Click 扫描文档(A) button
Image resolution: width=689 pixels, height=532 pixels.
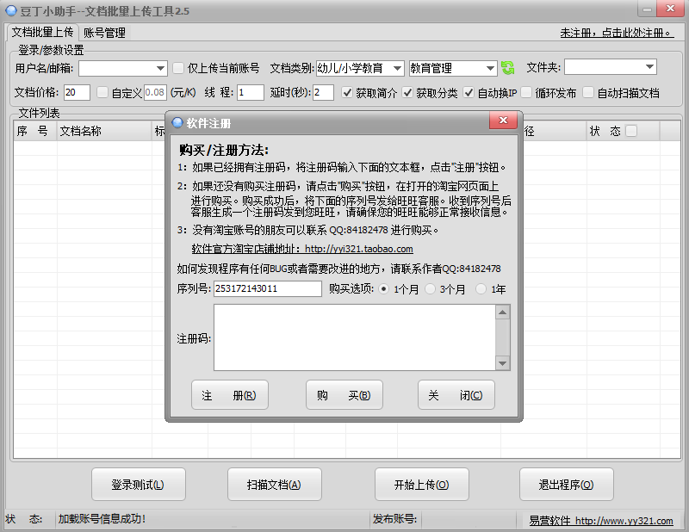click(275, 484)
